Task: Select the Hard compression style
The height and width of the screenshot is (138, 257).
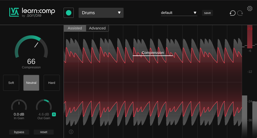Action: point(52,83)
